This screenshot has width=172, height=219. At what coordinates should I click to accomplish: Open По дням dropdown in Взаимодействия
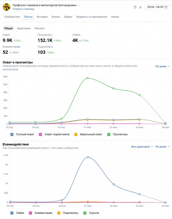tap(162, 147)
